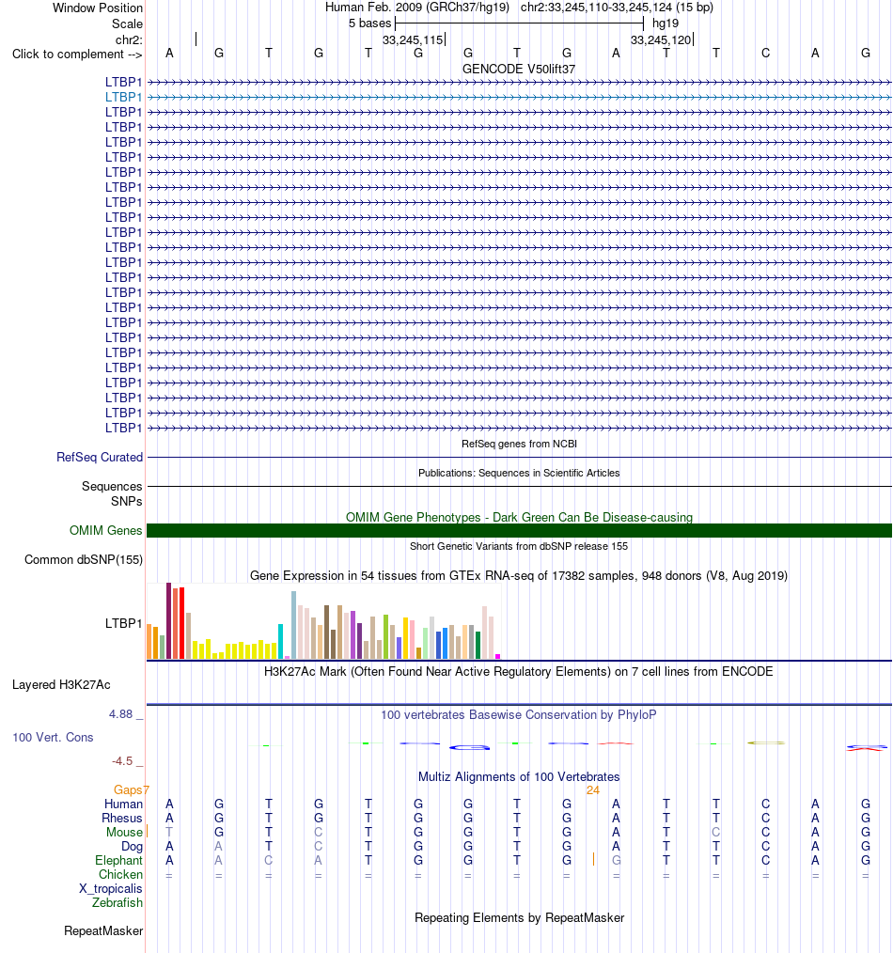Image resolution: width=893 pixels, height=953 pixels.
Task: Open the GENCODE V50lift37 track title
Action: 519,69
